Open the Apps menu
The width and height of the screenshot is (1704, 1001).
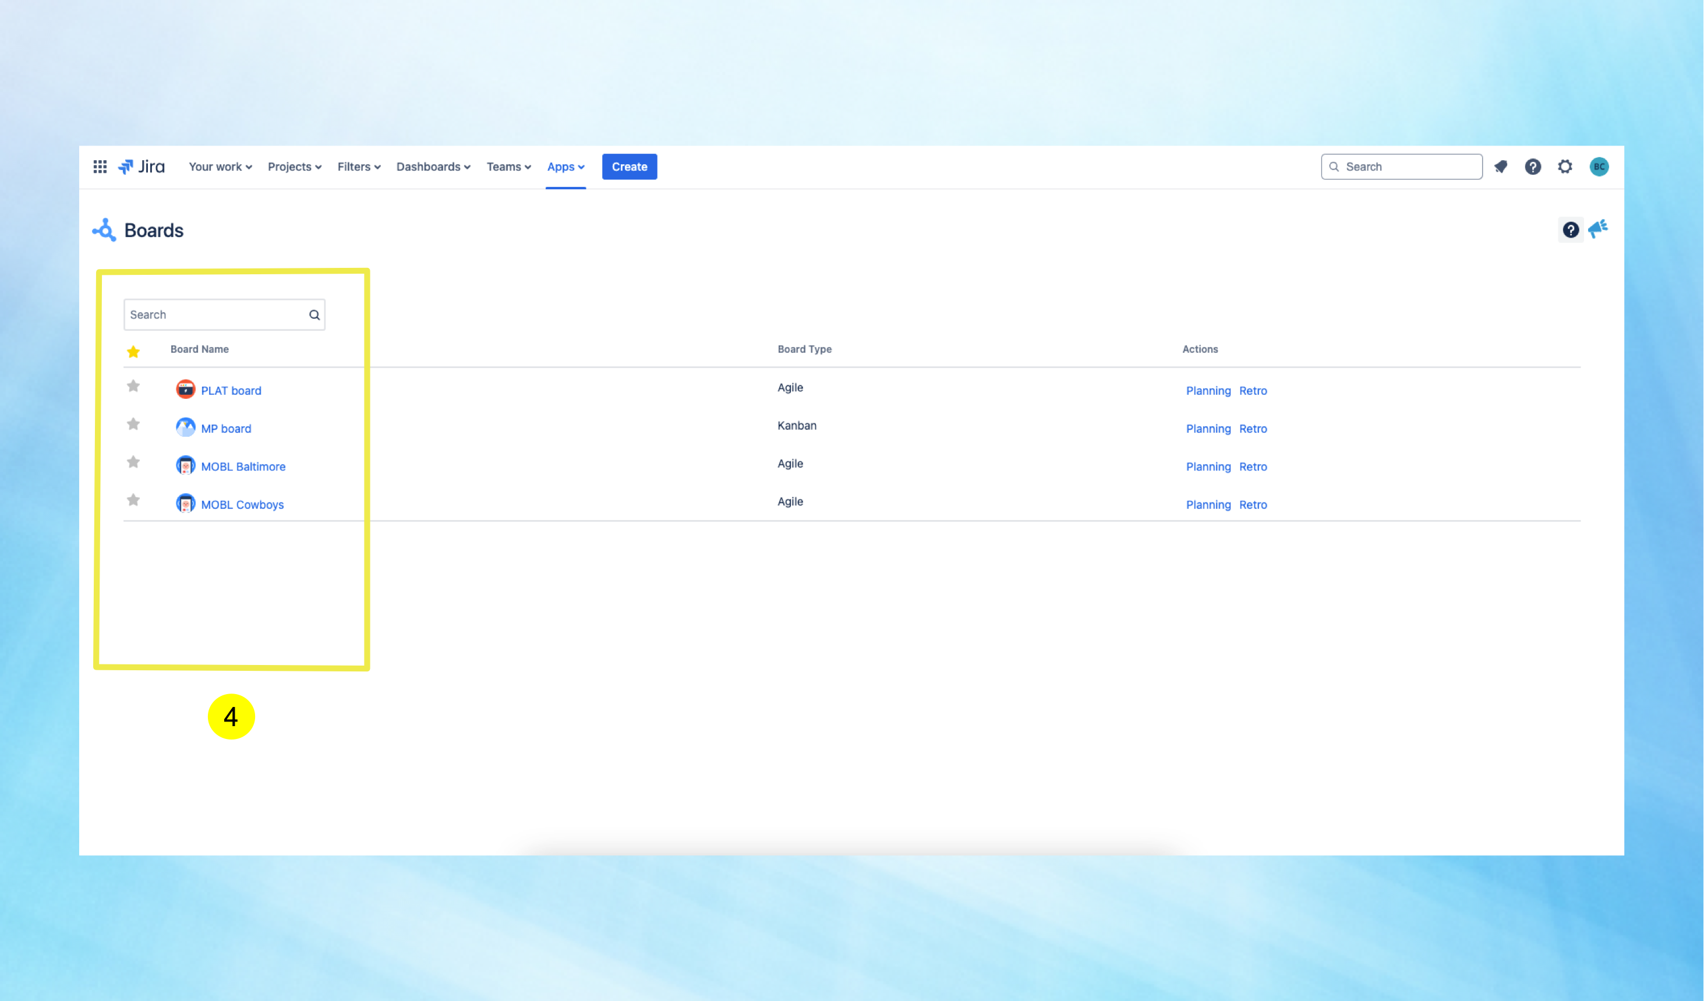coord(565,167)
